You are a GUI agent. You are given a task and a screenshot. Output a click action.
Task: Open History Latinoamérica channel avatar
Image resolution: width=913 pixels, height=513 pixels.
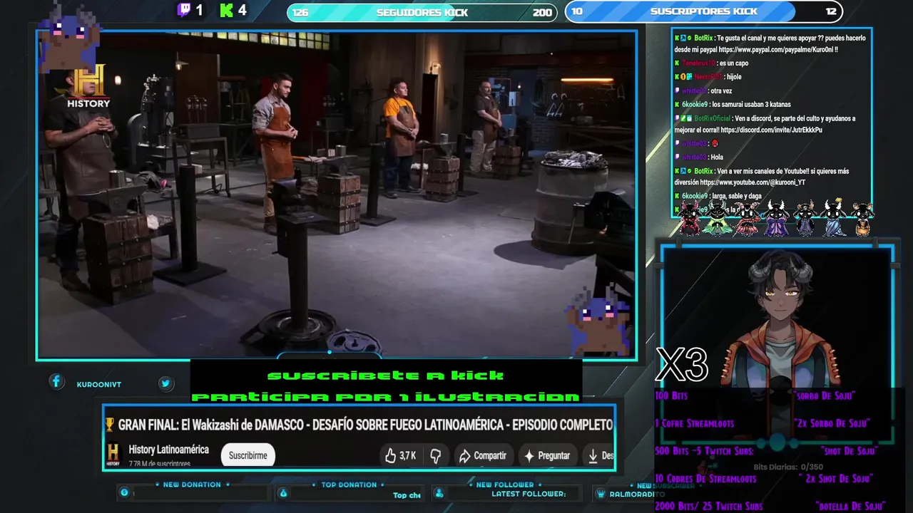pyautogui.click(x=113, y=455)
